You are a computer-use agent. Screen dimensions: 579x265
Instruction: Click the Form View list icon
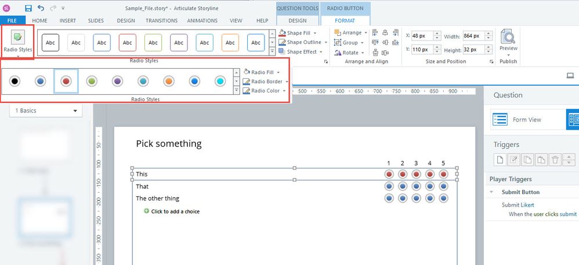tap(500, 119)
